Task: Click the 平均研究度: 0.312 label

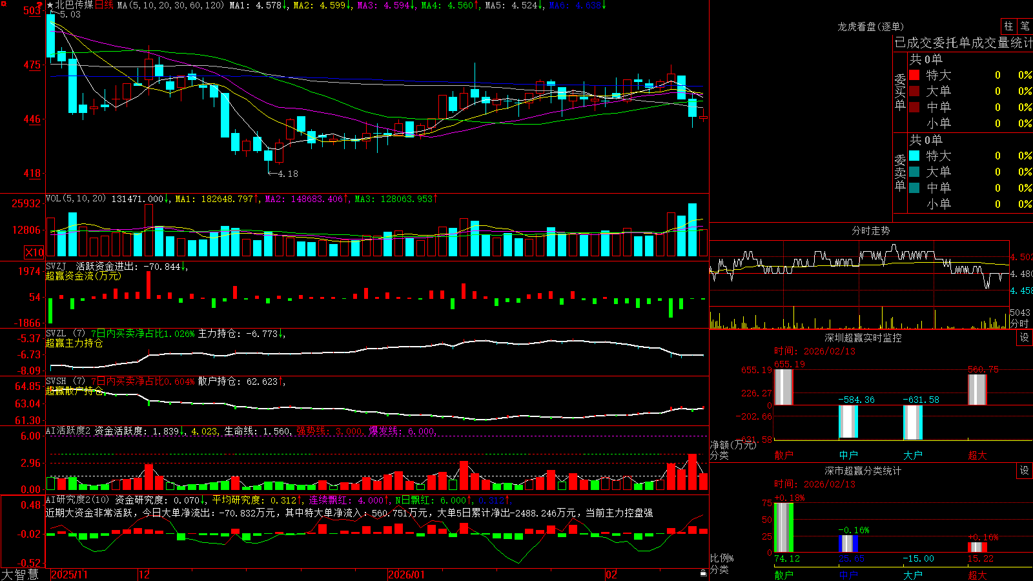Action: pyautogui.click(x=258, y=500)
